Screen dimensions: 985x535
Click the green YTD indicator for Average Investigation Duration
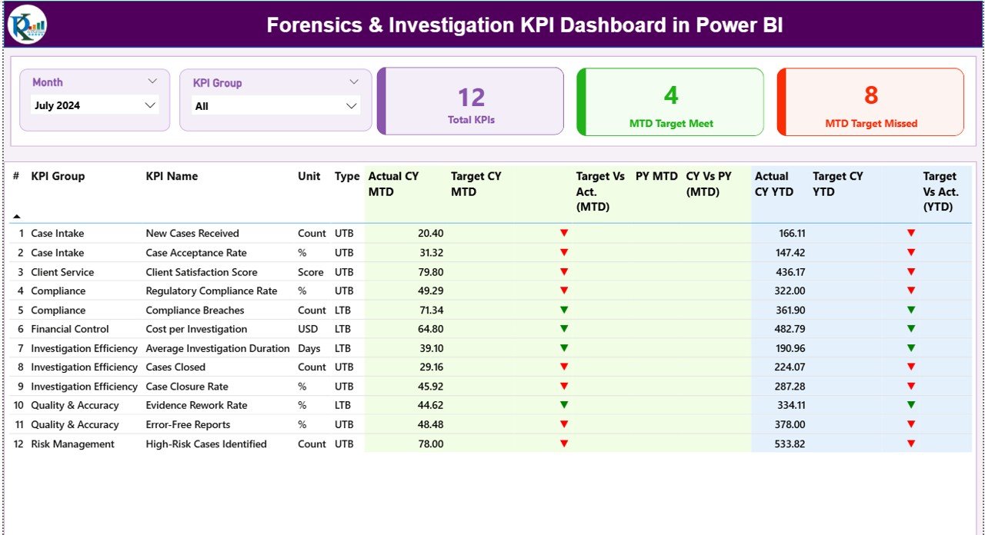click(911, 348)
